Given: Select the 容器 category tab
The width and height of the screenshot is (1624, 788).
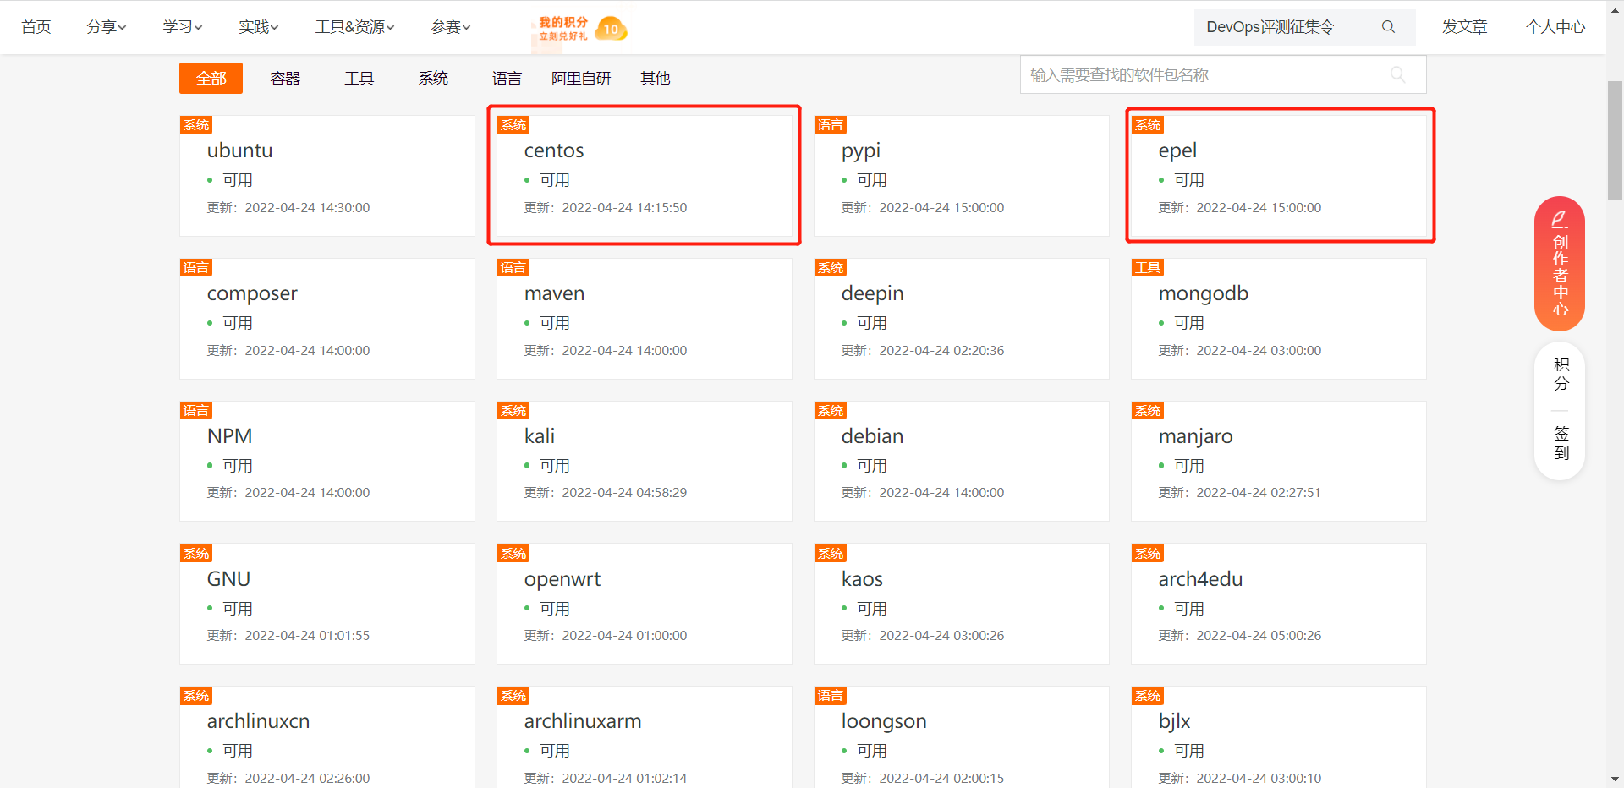Looking at the screenshot, I should click(x=285, y=79).
